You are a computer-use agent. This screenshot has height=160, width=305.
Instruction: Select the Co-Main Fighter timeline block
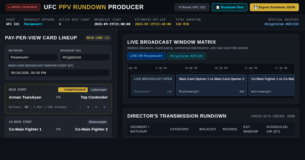271,85
